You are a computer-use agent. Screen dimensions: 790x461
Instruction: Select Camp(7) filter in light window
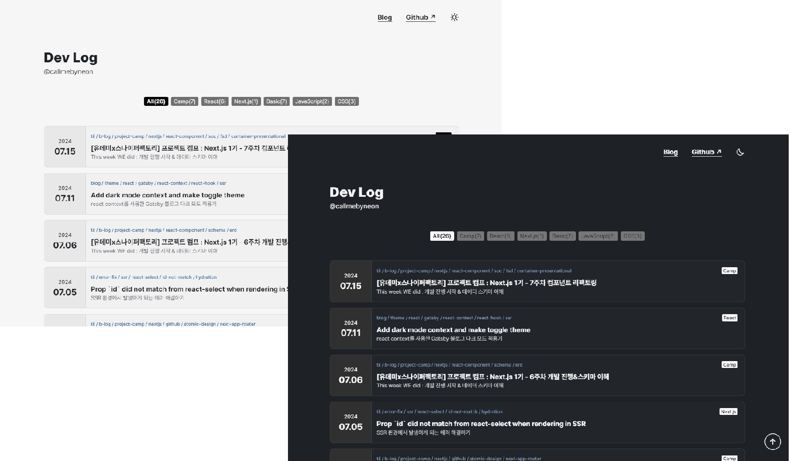pyautogui.click(x=184, y=102)
